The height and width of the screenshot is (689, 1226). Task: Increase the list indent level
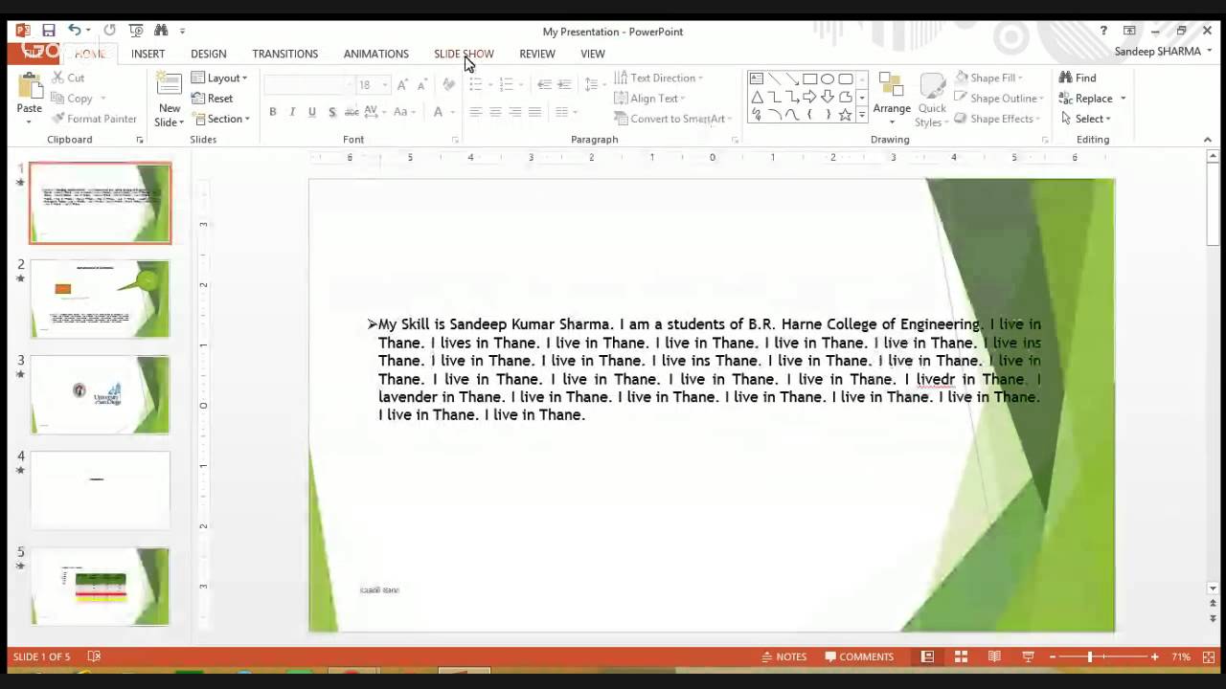click(x=564, y=84)
